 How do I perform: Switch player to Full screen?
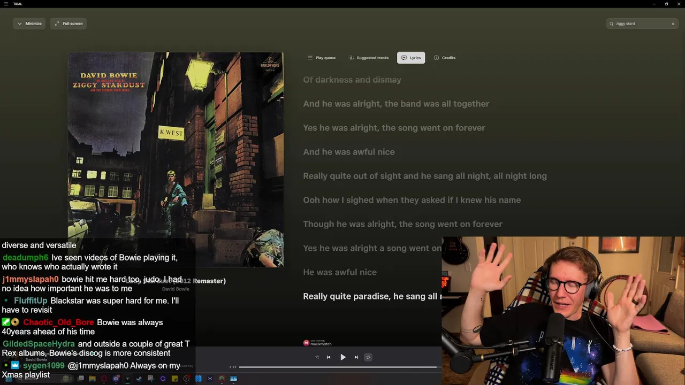coord(68,24)
